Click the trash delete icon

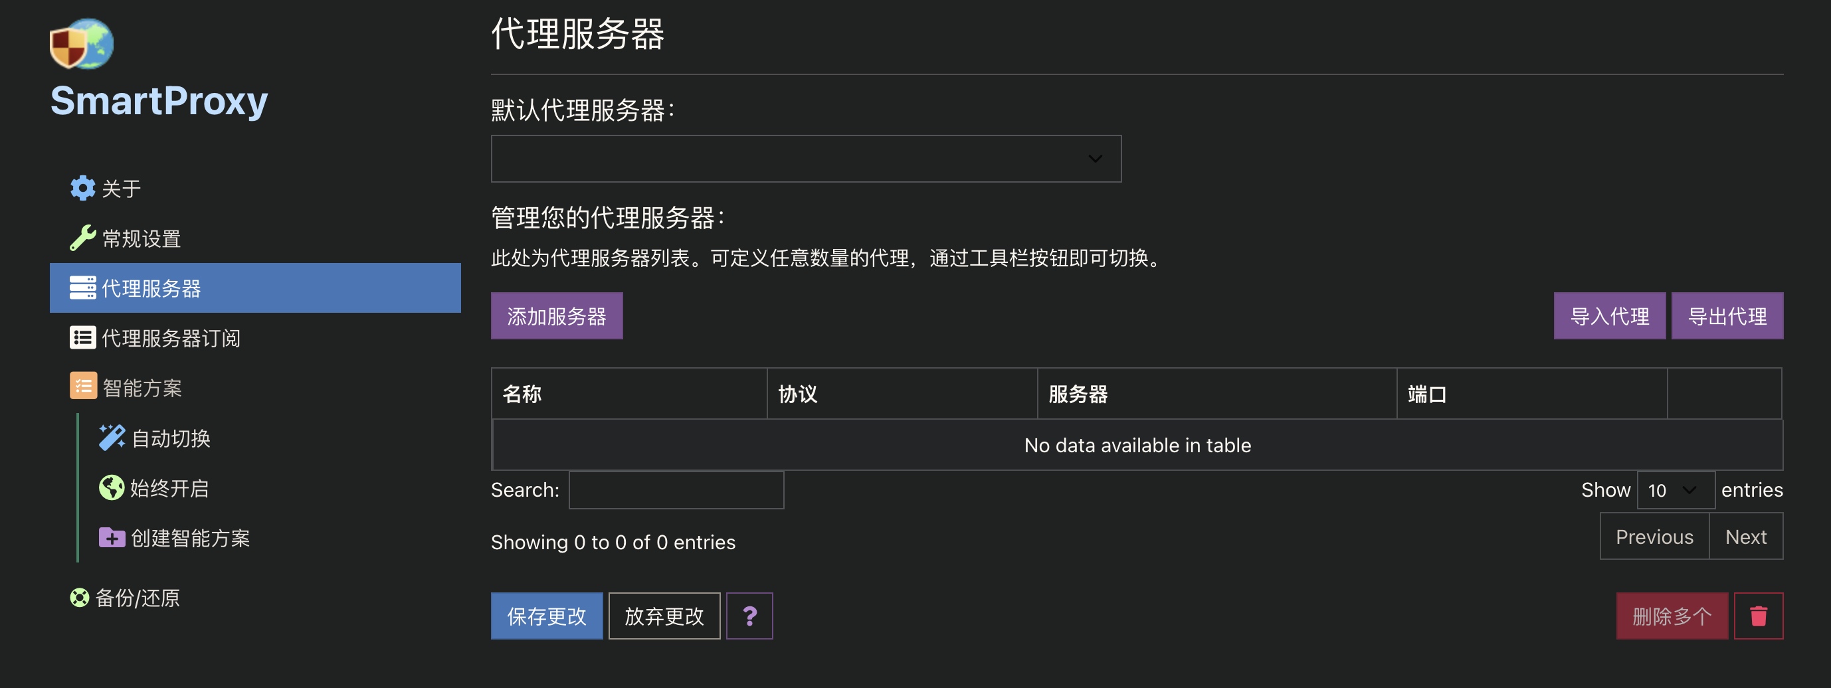coord(1759,616)
